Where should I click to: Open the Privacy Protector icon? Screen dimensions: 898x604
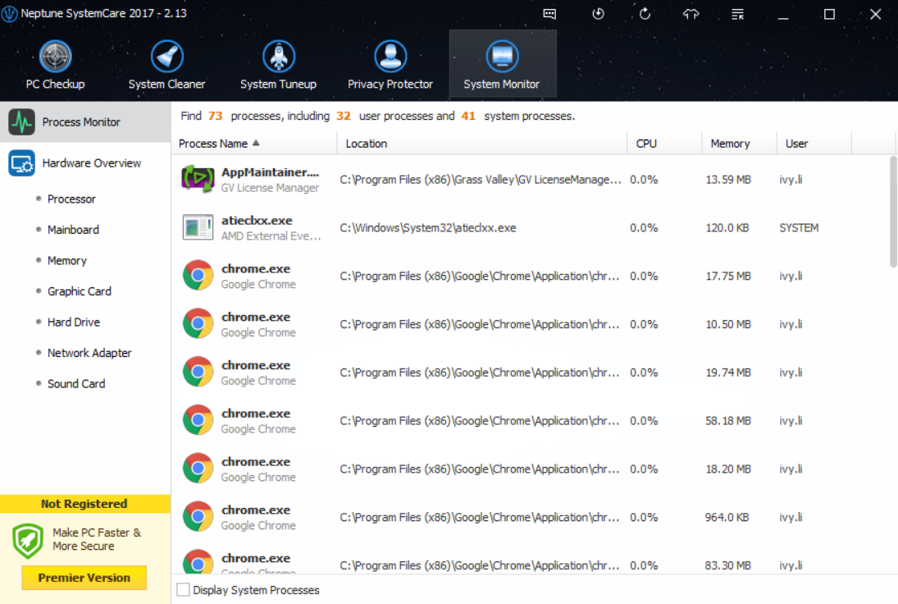coord(390,57)
